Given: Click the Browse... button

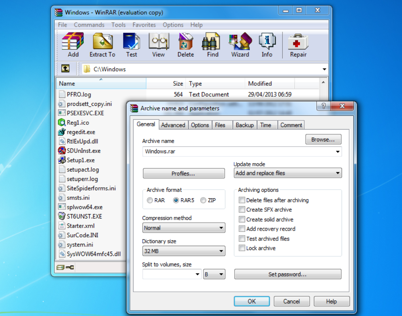Looking at the screenshot, I should [323, 139].
